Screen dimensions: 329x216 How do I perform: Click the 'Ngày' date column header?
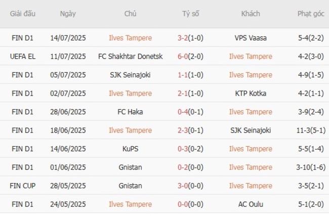pos(67,14)
